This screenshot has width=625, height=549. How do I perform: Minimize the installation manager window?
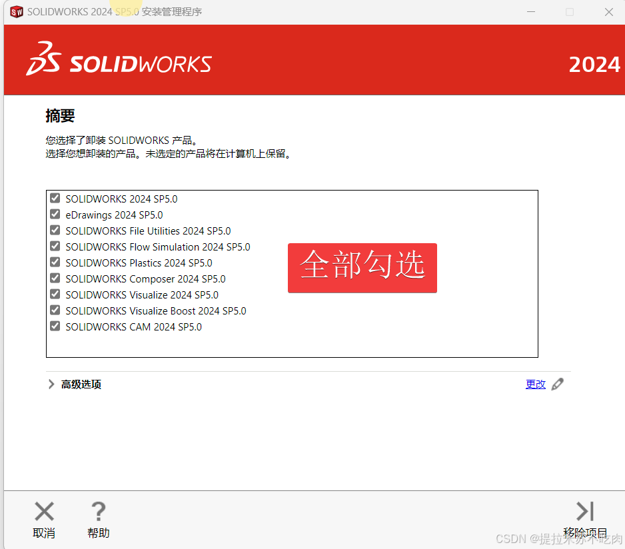531,12
